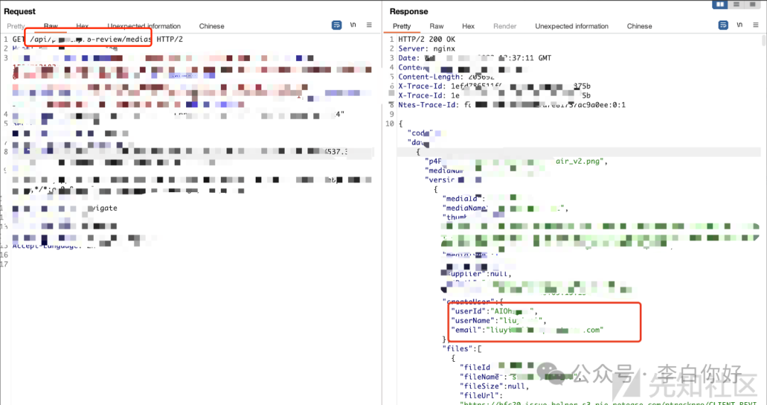Switch Request view to Pretty tab
This screenshot has height=405, width=767.
(16, 26)
